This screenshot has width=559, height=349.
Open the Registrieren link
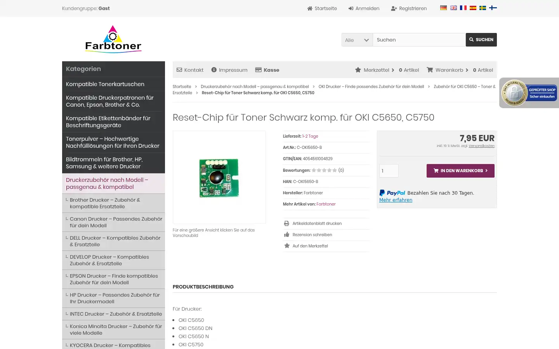[409, 8]
